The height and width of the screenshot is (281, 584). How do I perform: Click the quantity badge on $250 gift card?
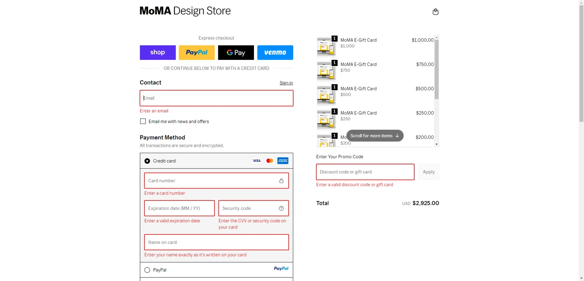[x=334, y=112]
